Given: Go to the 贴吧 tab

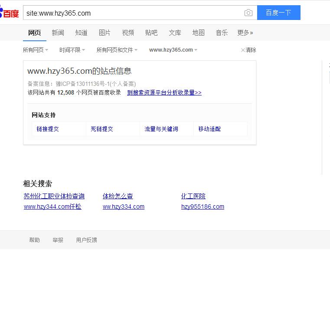Looking at the screenshot, I should [151, 33].
